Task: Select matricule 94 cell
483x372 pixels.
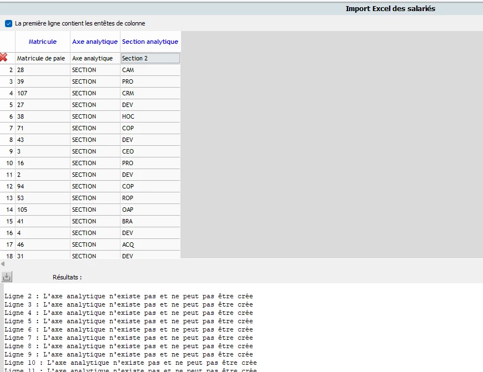Action: coord(43,186)
